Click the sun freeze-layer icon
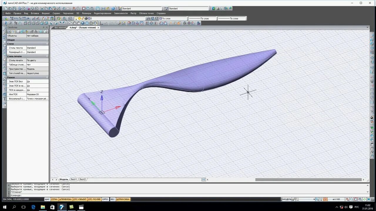Image resolution: width=376 pixels, height=211 pixels. 79,18
